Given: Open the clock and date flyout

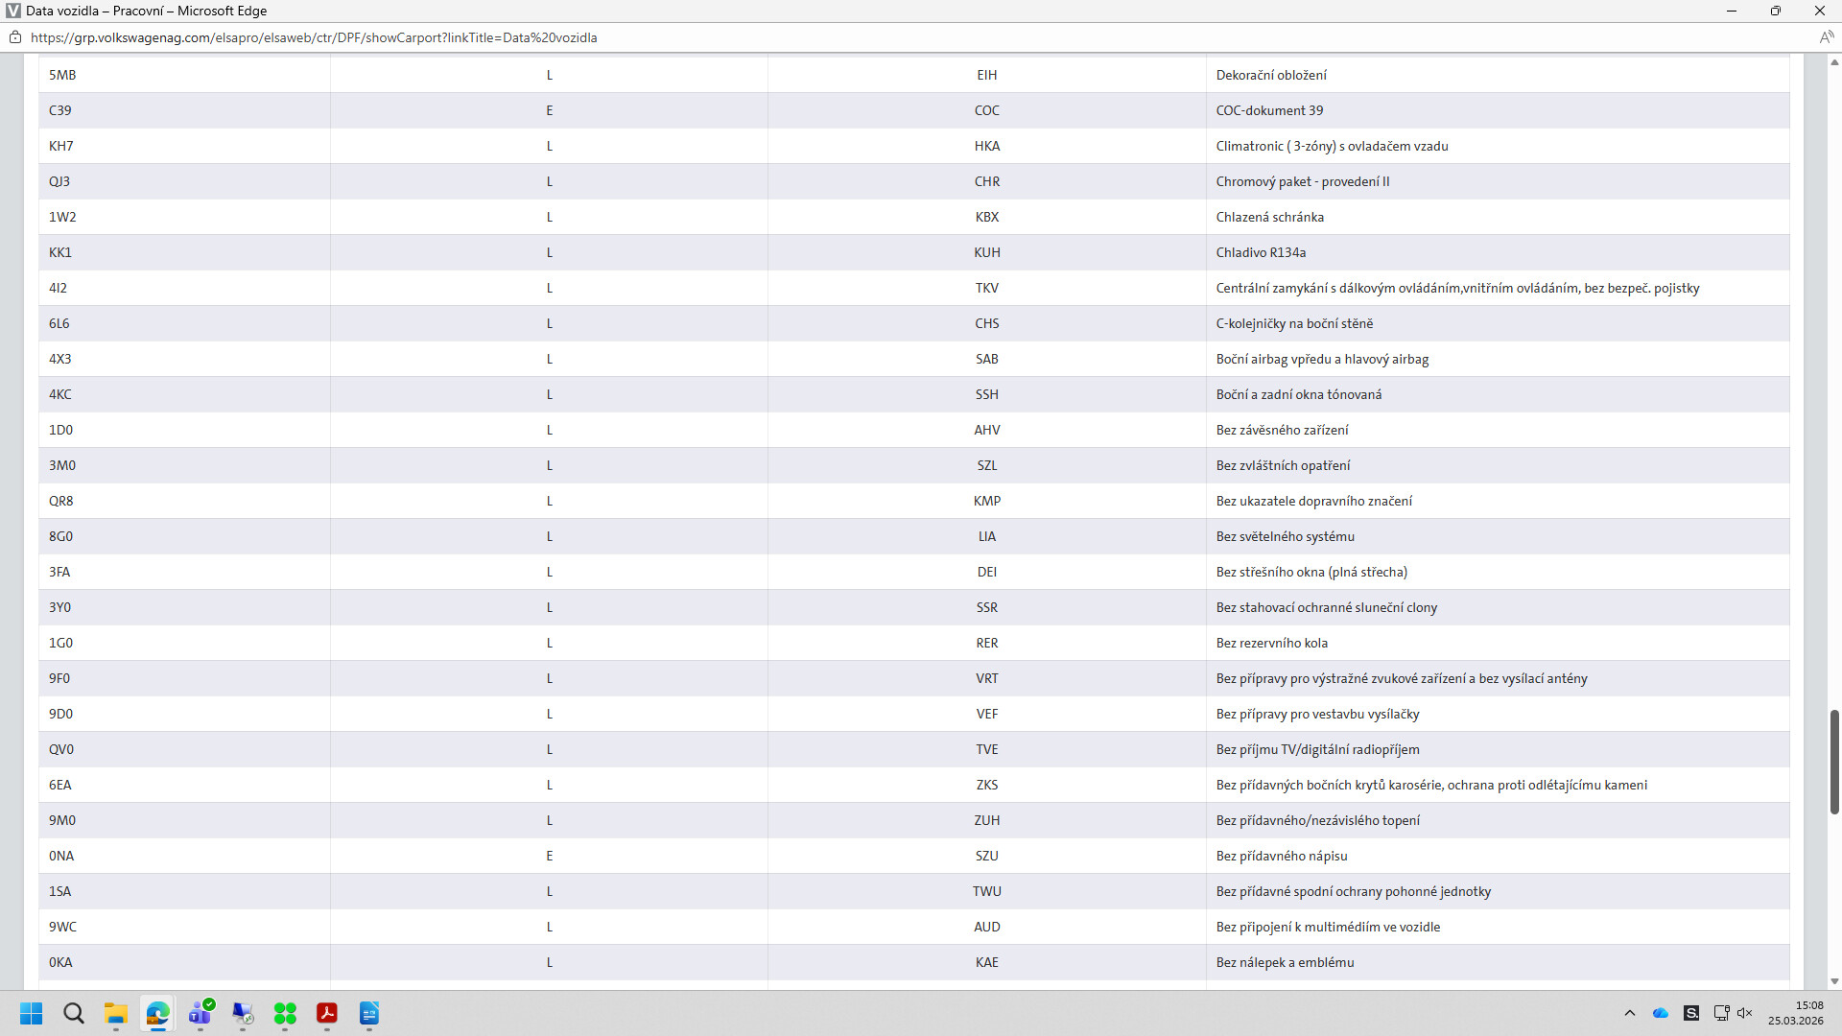Looking at the screenshot, I should click(x=1796, y=1013).
